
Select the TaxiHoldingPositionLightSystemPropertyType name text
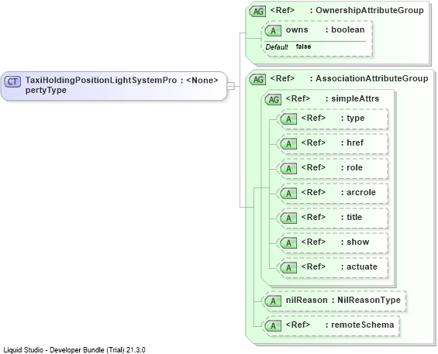[x=101, y=85]
